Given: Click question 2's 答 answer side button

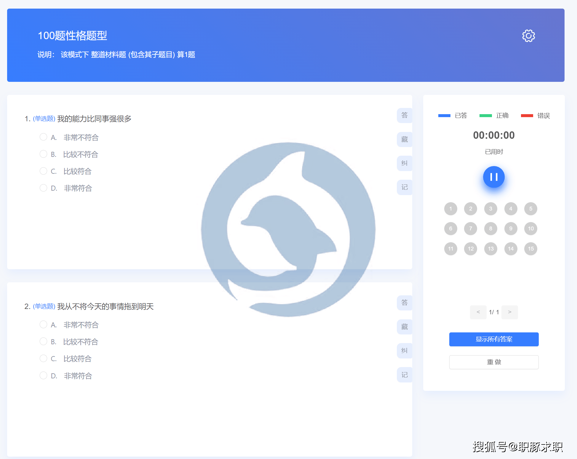Looking at the screenshot, I should 404,303.
